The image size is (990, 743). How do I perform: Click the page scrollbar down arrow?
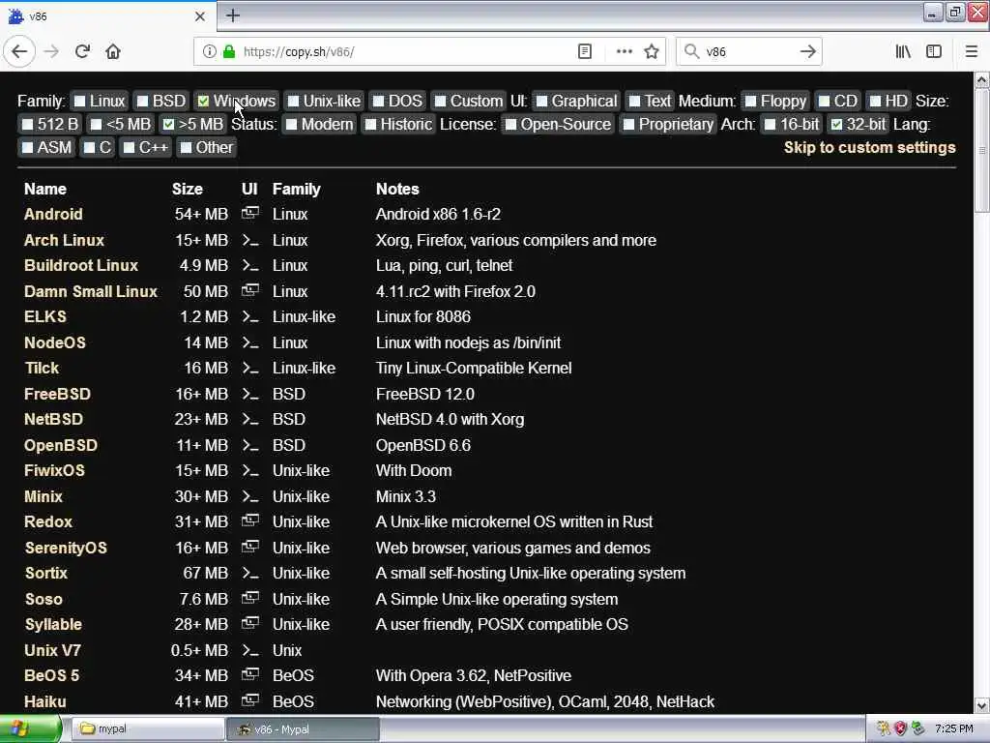tap(981, 705)
